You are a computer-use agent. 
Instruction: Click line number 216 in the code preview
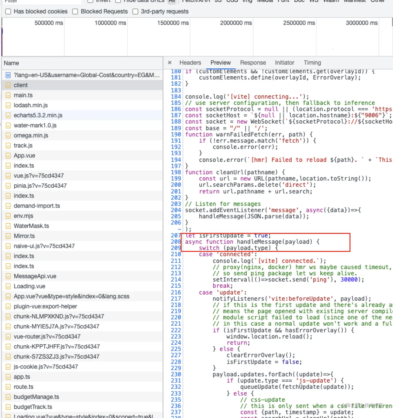pos(176,293)
